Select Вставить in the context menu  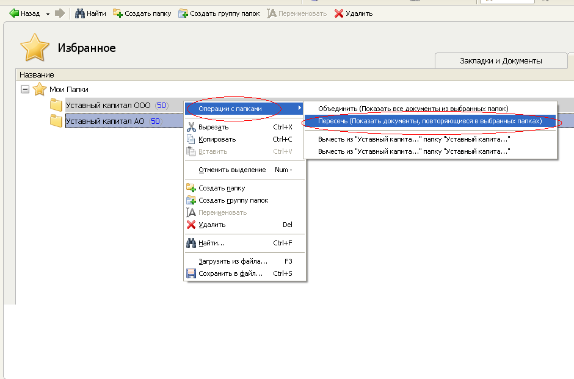pos(244,151)
